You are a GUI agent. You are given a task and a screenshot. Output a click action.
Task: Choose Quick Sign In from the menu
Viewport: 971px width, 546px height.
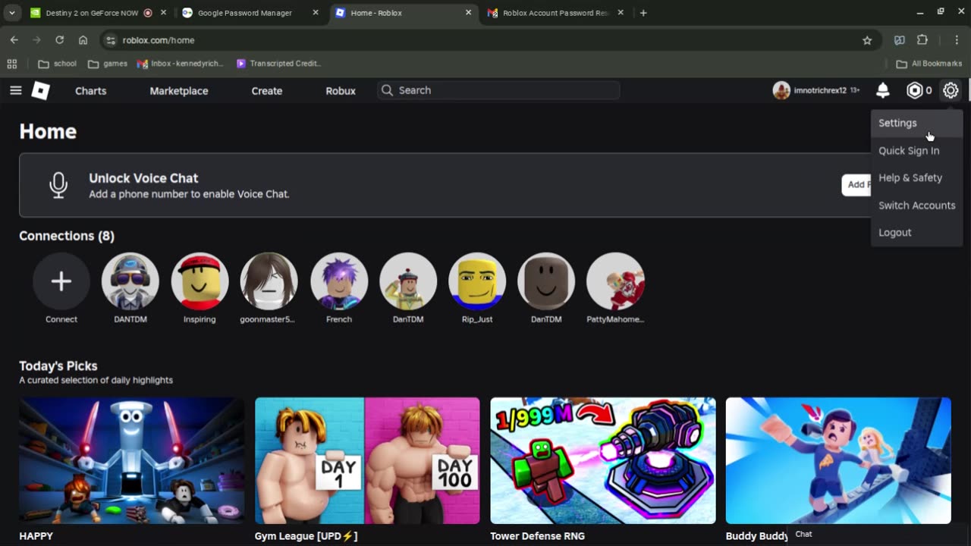point(916,150)
